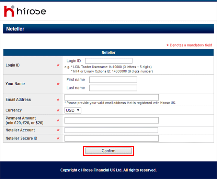Click the 'Email Address' row label
217x179 pixels.
point(18,99)
